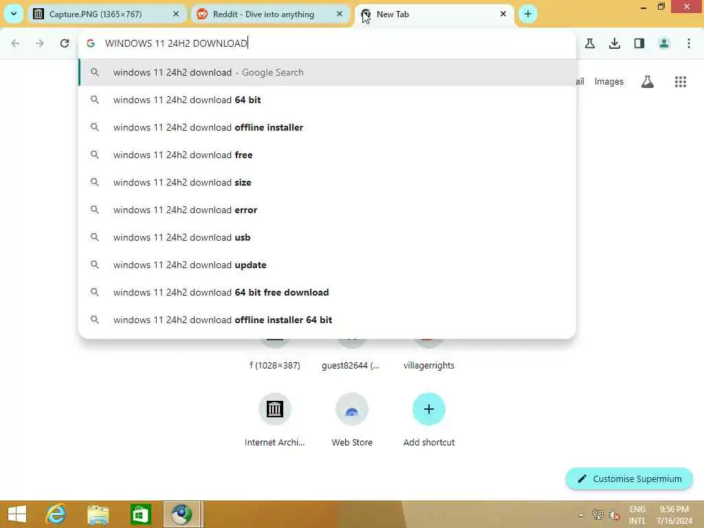The image size is (704, 528).
Task: Open the toolbar experiments flask icon
Action: pos(590,43)
